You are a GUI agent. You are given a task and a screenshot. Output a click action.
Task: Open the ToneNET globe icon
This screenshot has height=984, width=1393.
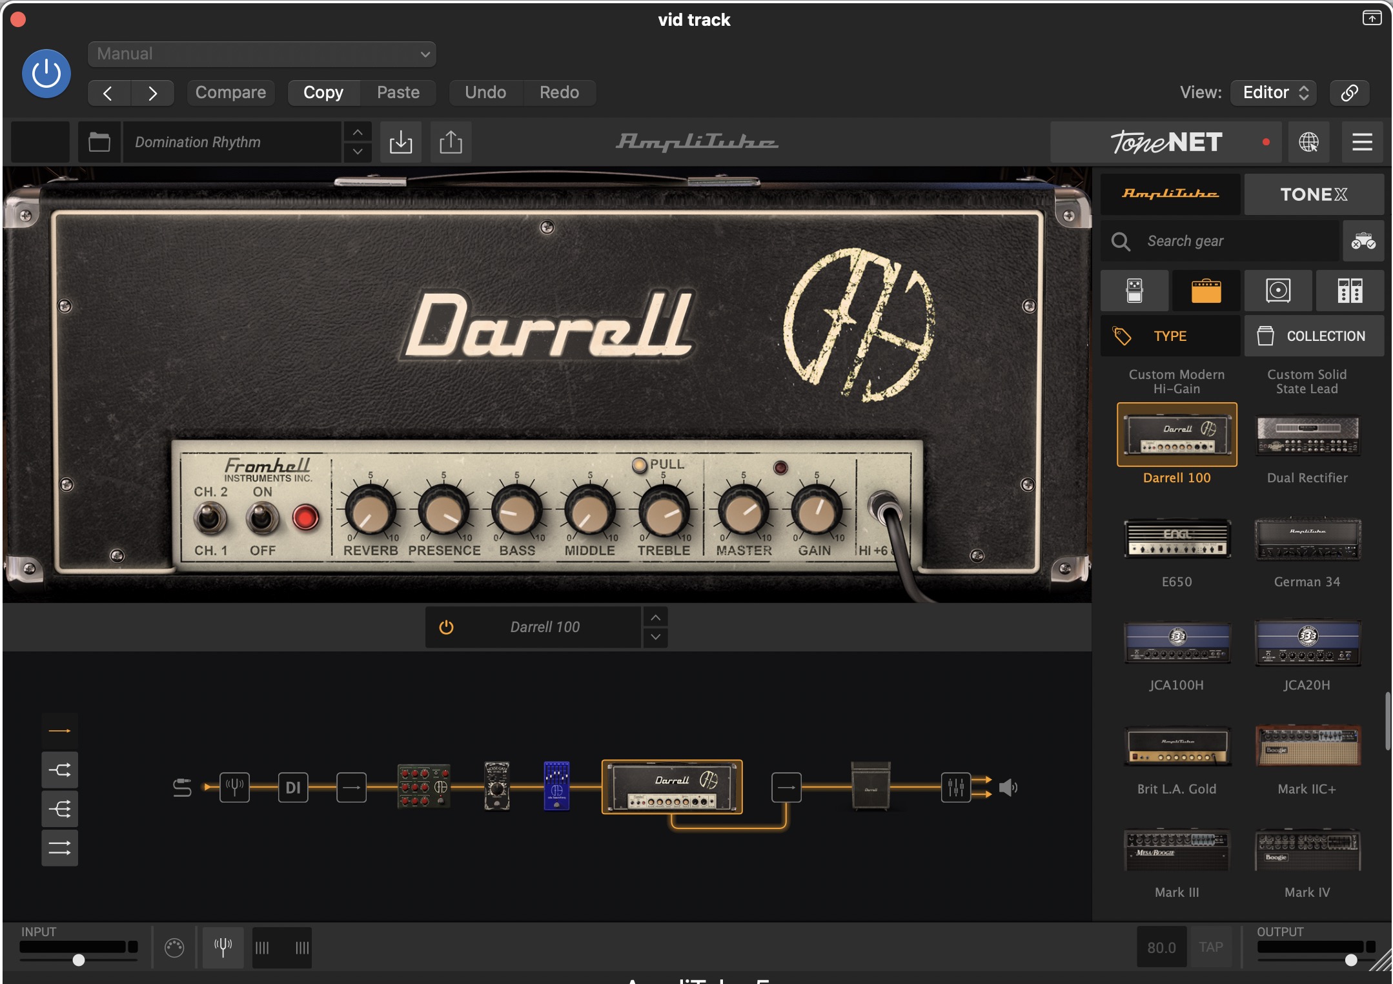(1308, 142)
